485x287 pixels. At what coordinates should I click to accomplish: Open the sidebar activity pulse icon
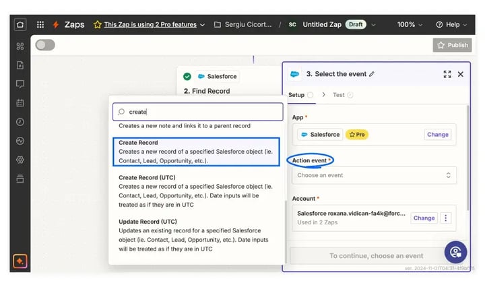click(20, 141)
